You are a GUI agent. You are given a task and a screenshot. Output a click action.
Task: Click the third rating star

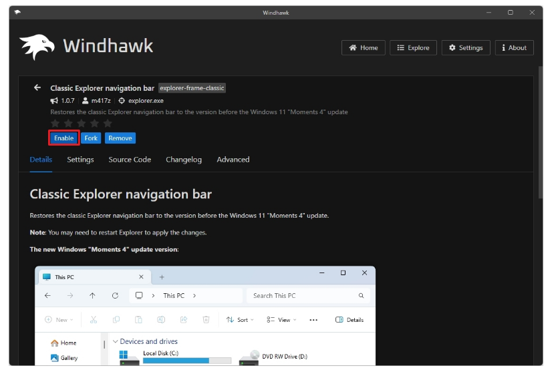point(82,124)
